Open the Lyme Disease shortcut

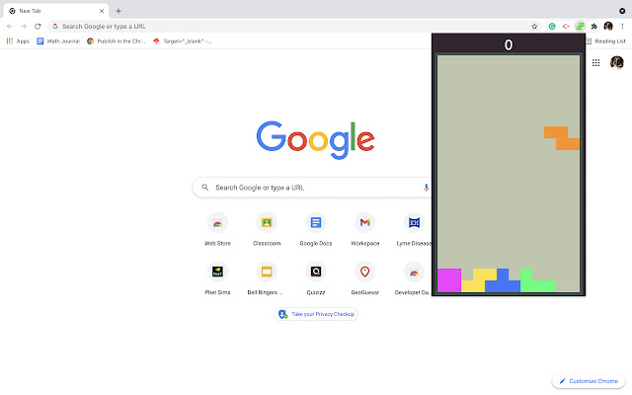tap(414, 228)
